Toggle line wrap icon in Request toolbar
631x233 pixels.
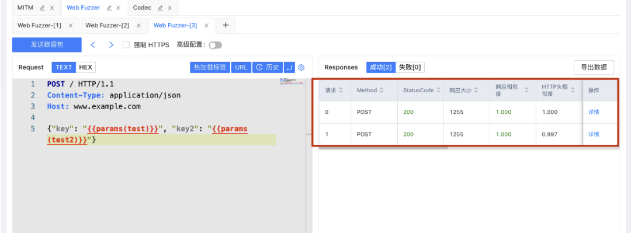pos(289,67)
